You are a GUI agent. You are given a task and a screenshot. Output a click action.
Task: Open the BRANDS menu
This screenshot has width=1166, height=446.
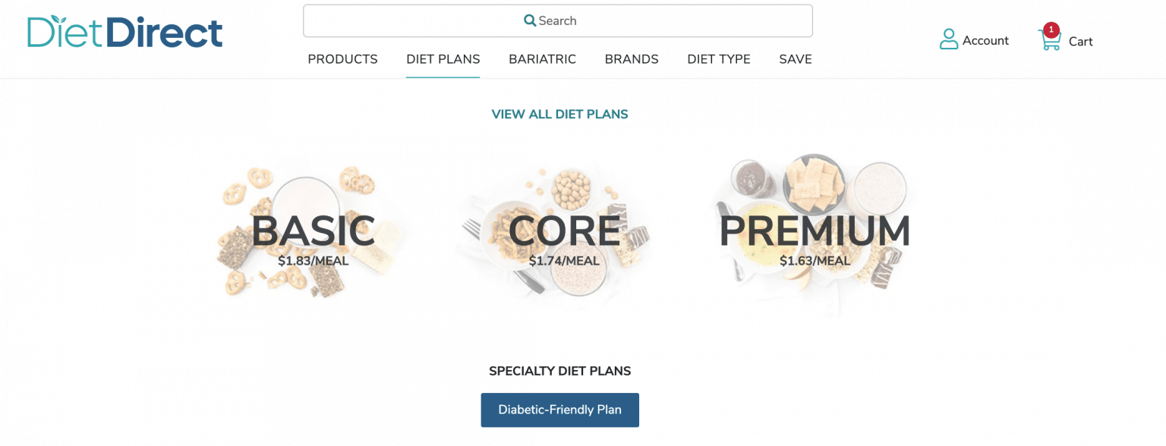[631, 59]
